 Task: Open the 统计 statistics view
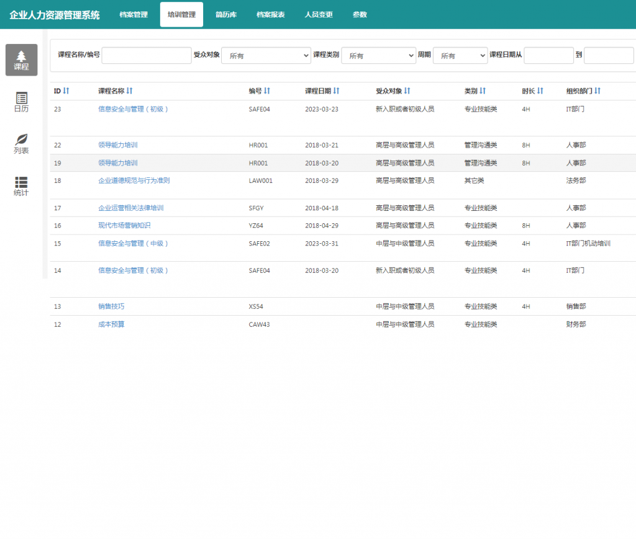click(x=22, y=186)
